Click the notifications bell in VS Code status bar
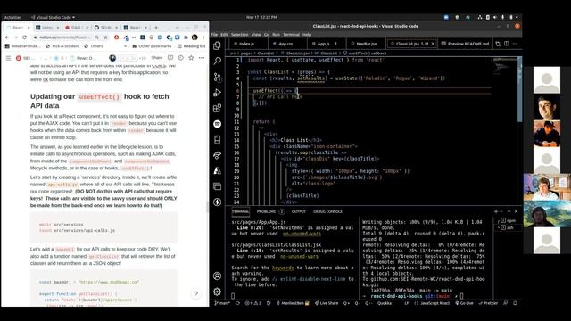 pos(515,303)
